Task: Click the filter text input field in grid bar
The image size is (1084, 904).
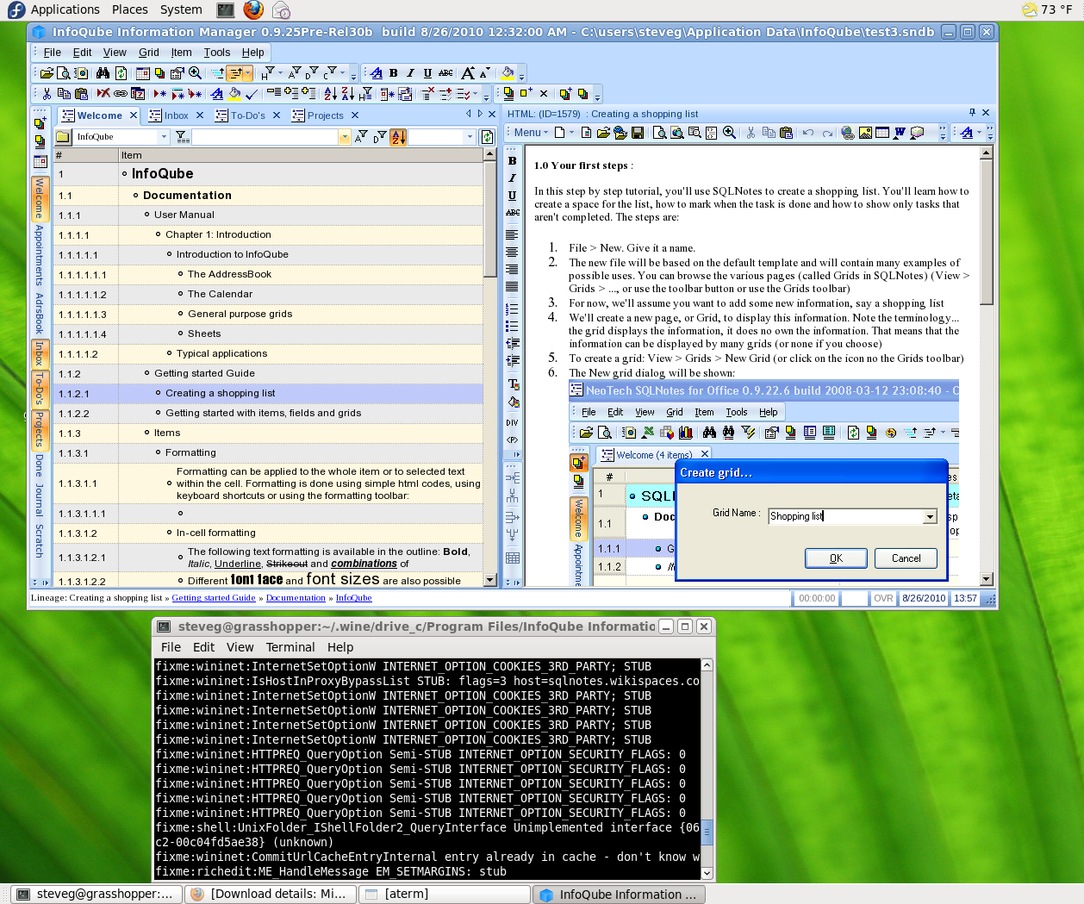Action: pos(265,136)
